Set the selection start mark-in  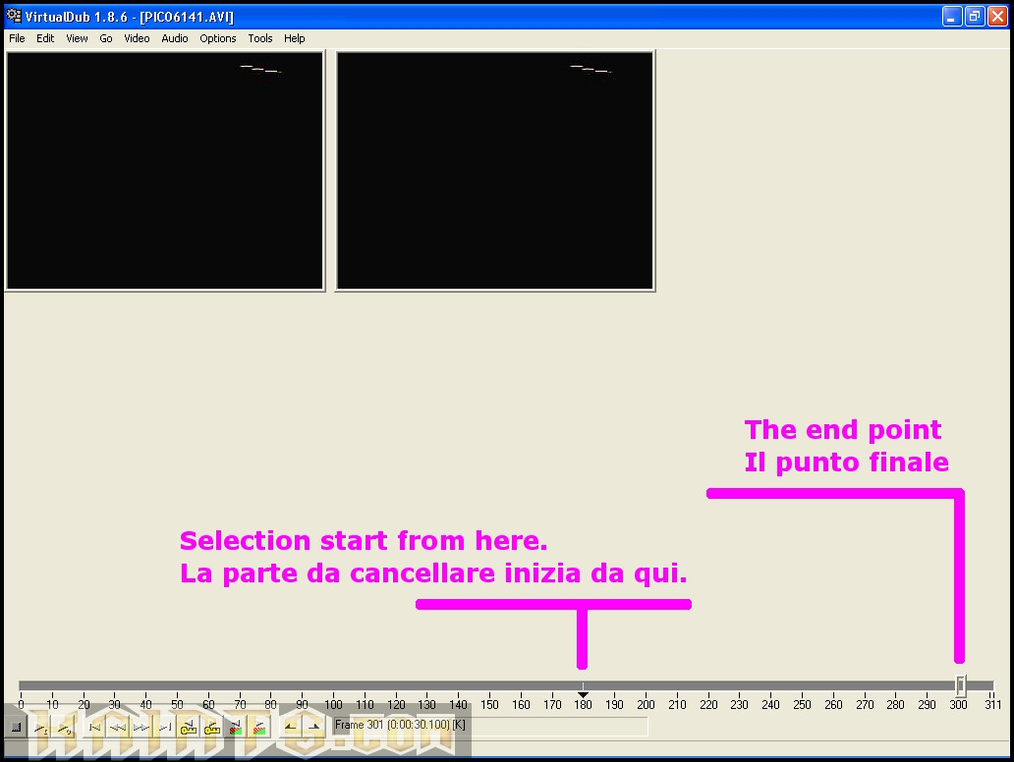(x=291, y=727)
